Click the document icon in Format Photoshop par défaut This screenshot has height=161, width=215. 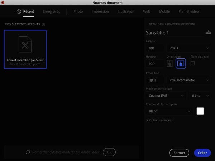[25, 44]
